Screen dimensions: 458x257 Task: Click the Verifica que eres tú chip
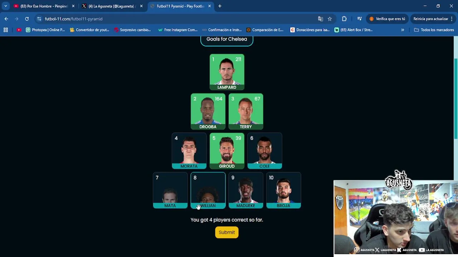pyautogui.click(x=387, y=19)
